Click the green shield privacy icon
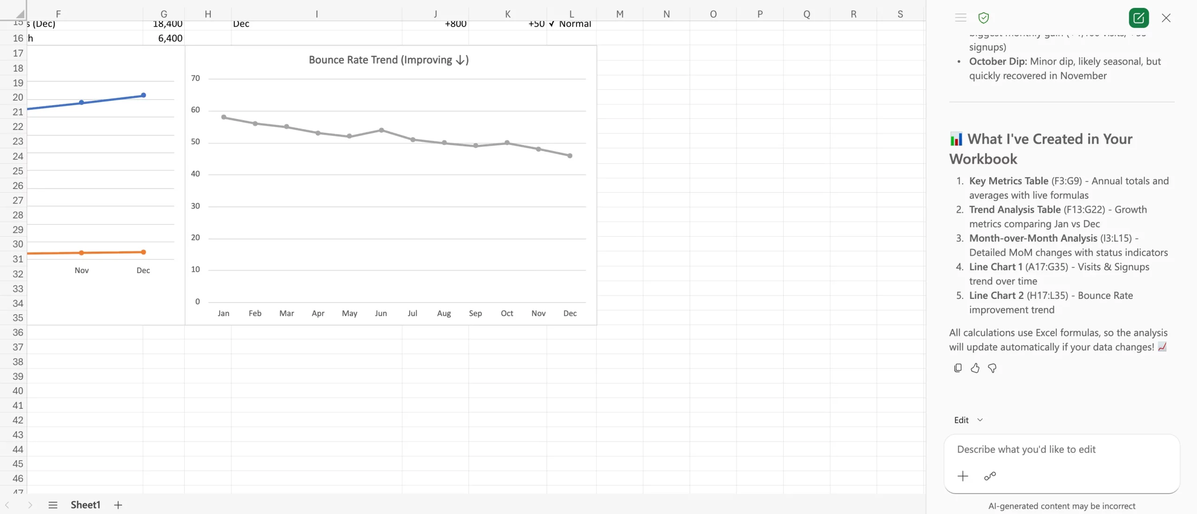Image resolution: width=1197 pixels, height=514 pixels. click(x=983, y=18)
